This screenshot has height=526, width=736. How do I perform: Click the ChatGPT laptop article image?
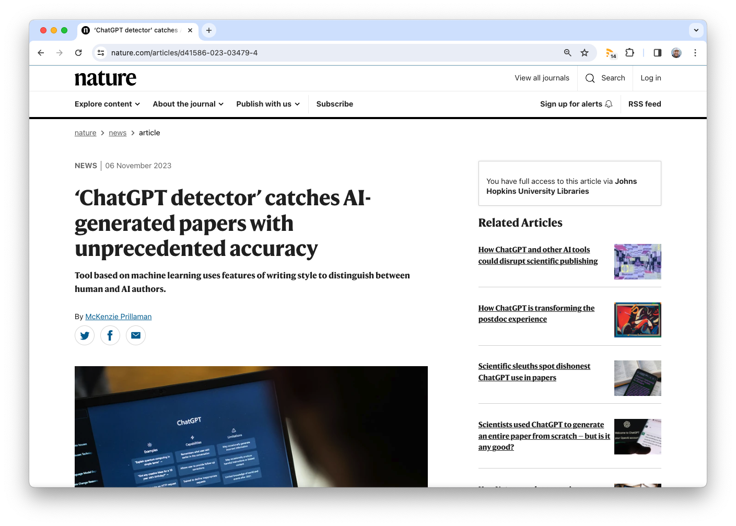point(251,427)
